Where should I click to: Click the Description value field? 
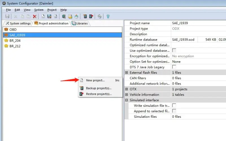198,34
